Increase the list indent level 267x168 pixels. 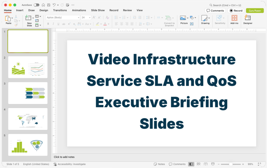(140, 17)
